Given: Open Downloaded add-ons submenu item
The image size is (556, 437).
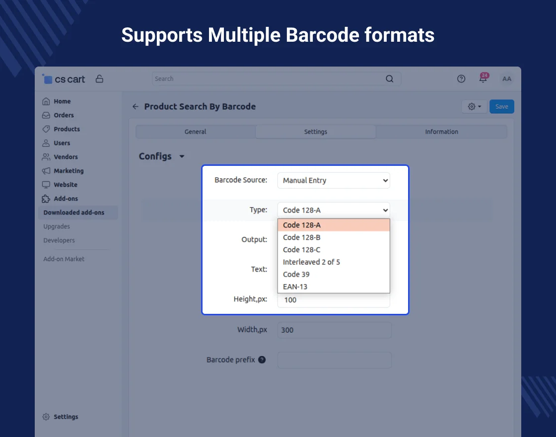Looking at the screenshot, I should (78, 213).
